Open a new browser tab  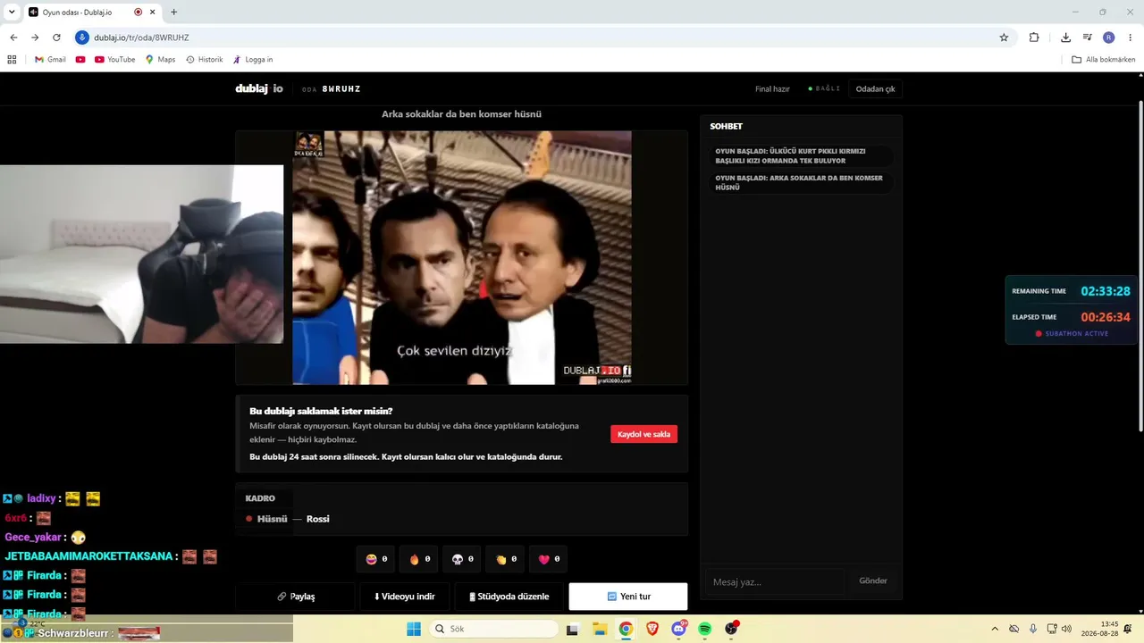[173, 13]
